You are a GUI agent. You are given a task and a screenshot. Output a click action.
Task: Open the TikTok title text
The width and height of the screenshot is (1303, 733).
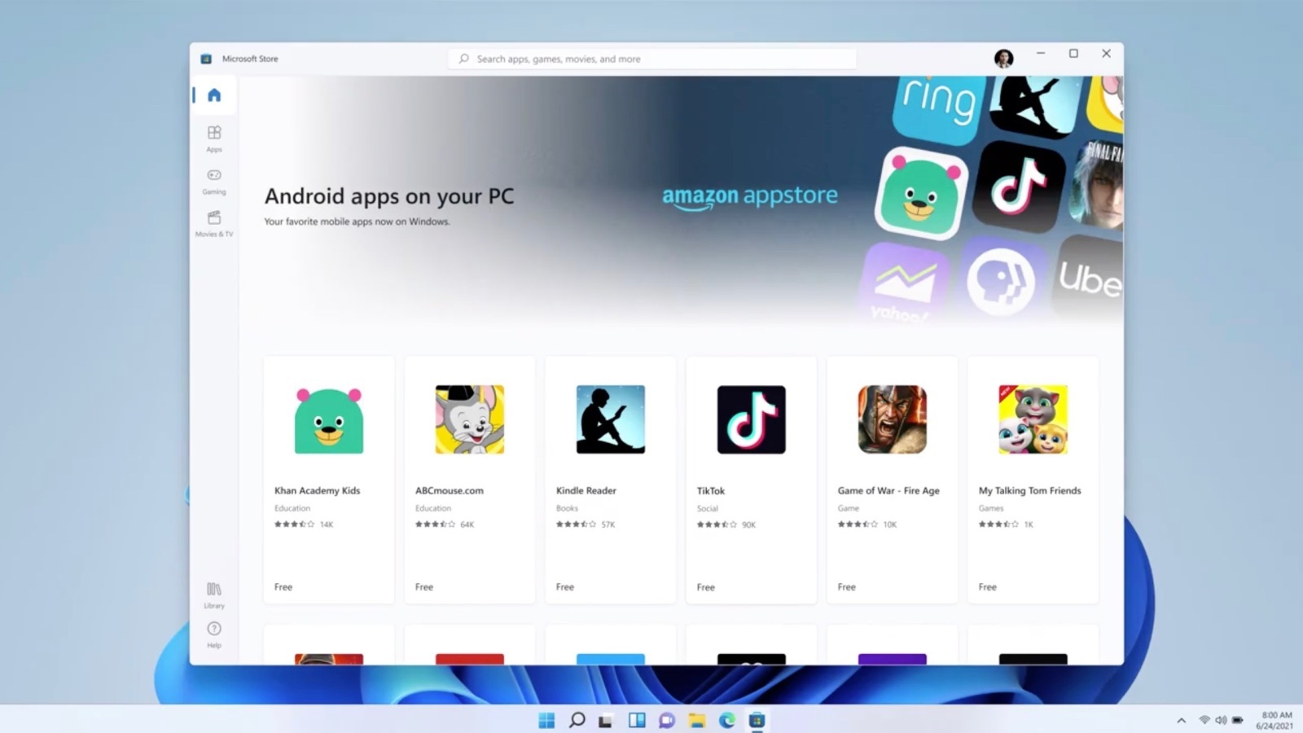(x=711, y=490)
